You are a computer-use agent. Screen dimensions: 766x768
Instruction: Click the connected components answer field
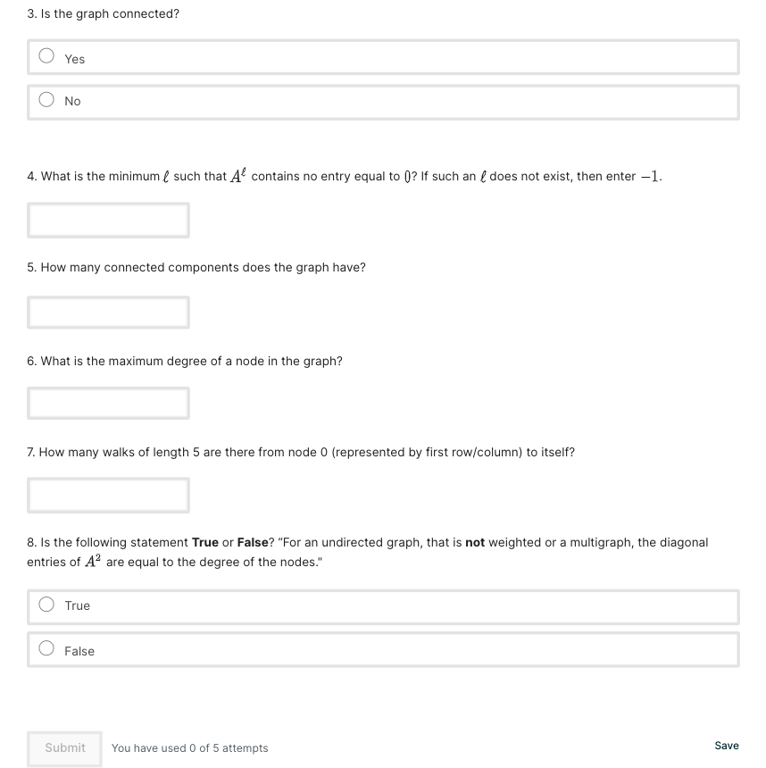click(108, 313)
